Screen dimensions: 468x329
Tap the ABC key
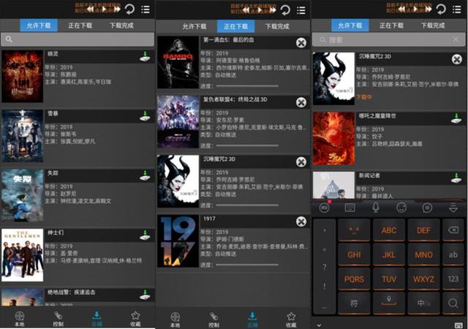coord(388,230)
